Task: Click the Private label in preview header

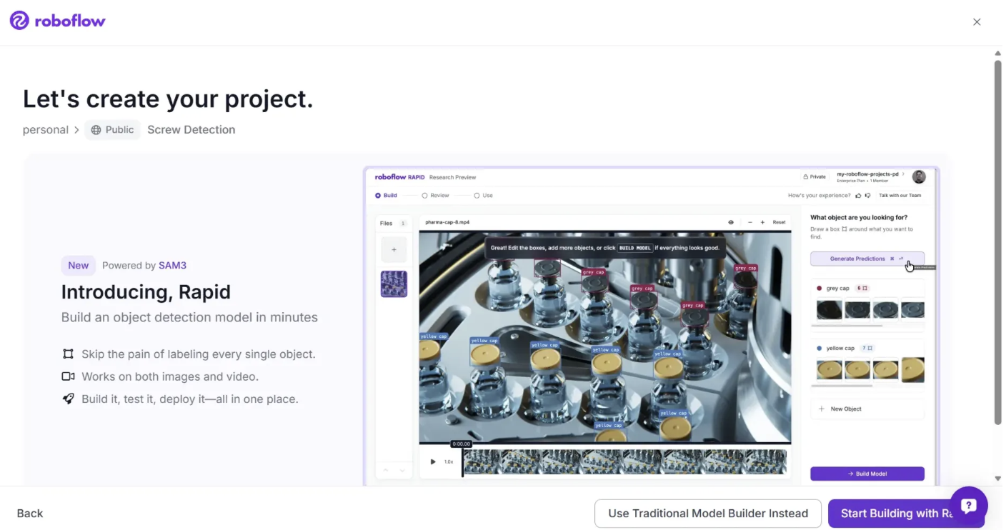Action: pos(817,176)
